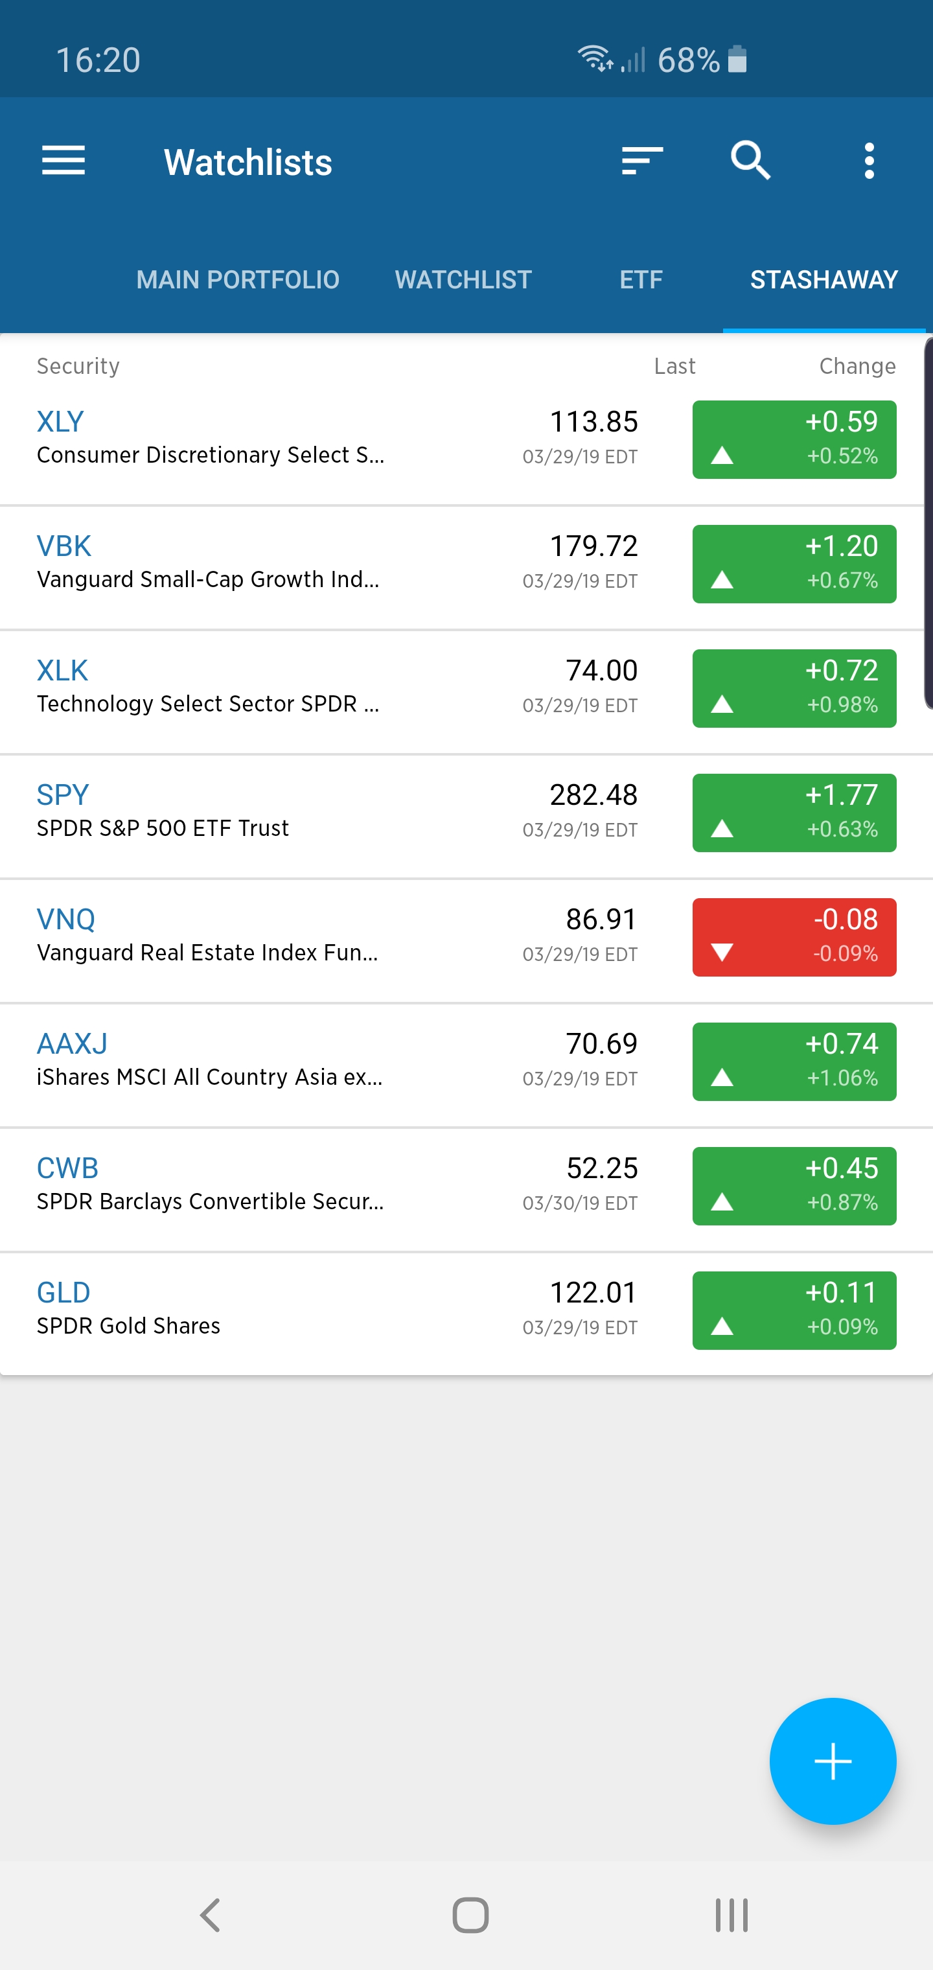Toggle XLK green change badge
The image size is (933, 1970).
pos(794,688)
